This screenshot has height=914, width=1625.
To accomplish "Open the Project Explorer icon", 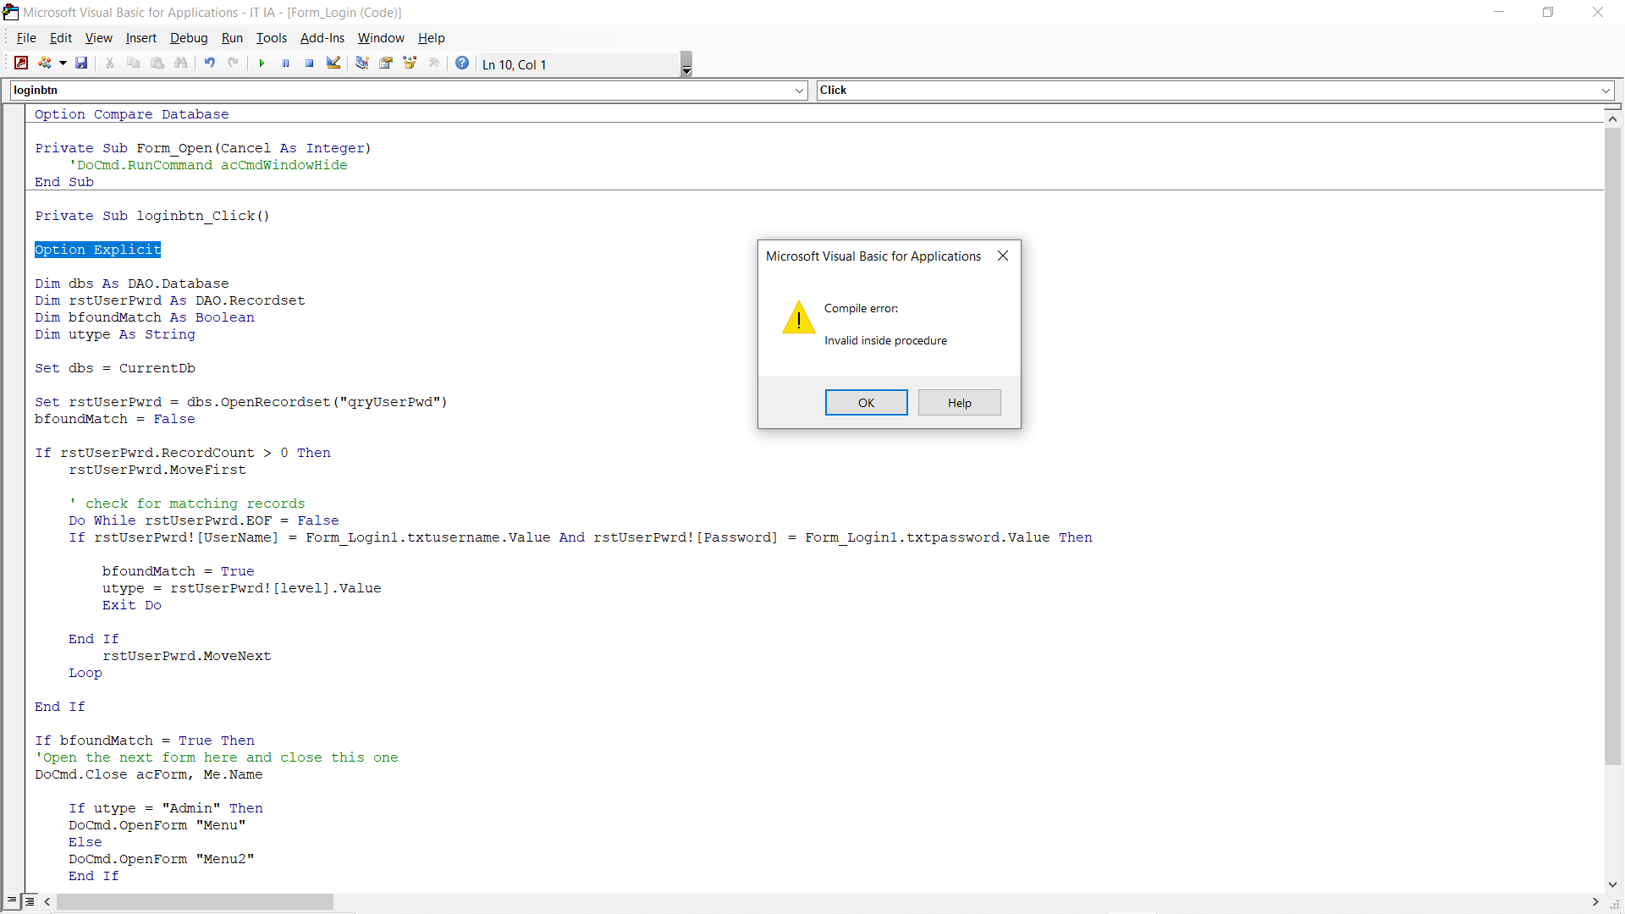I will click(x=362, y=63).
